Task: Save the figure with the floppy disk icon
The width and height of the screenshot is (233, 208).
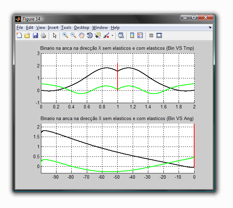Action: tap(35, 35)
